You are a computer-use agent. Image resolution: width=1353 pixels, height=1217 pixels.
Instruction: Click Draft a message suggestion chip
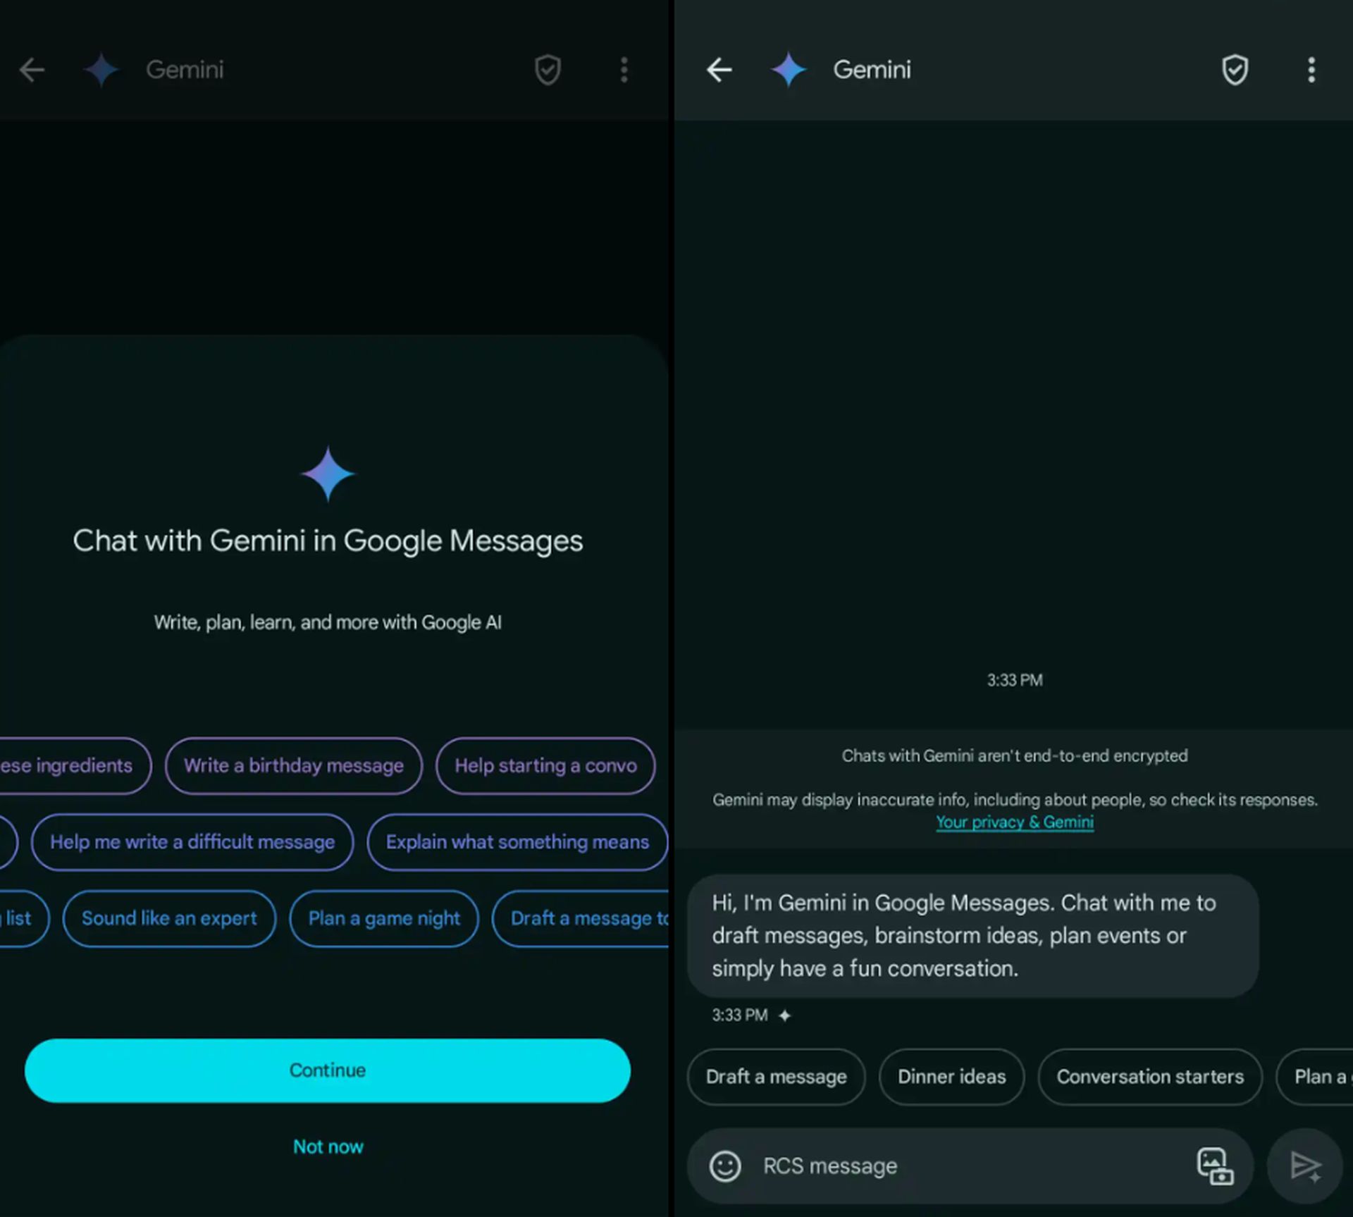[777, 1076]
